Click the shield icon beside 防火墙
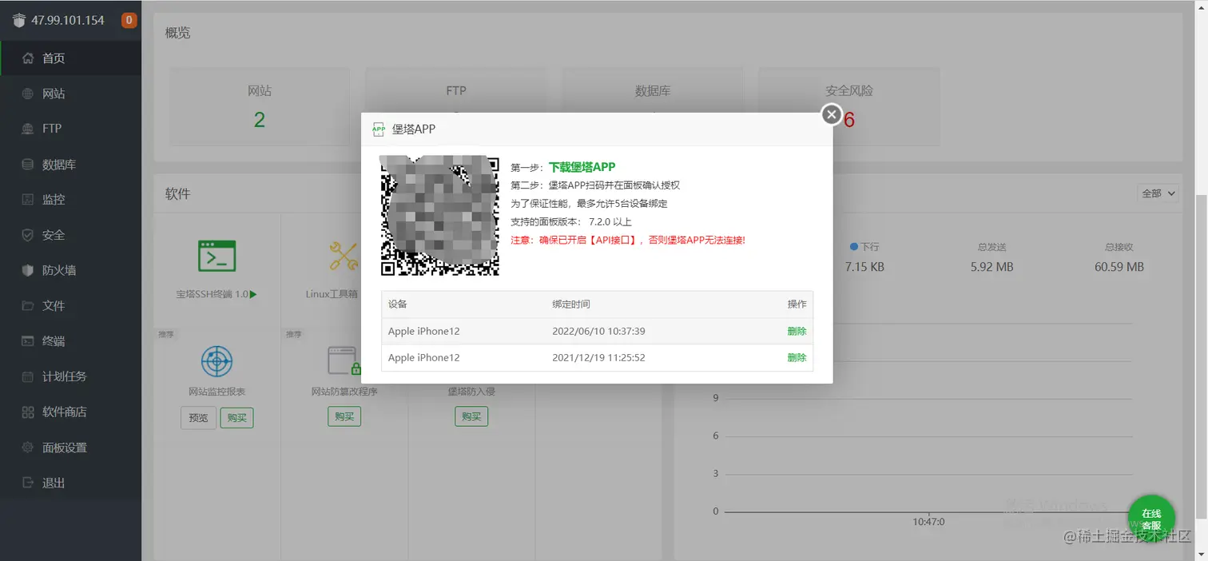Screen dimensions: 1208x561 28,270
